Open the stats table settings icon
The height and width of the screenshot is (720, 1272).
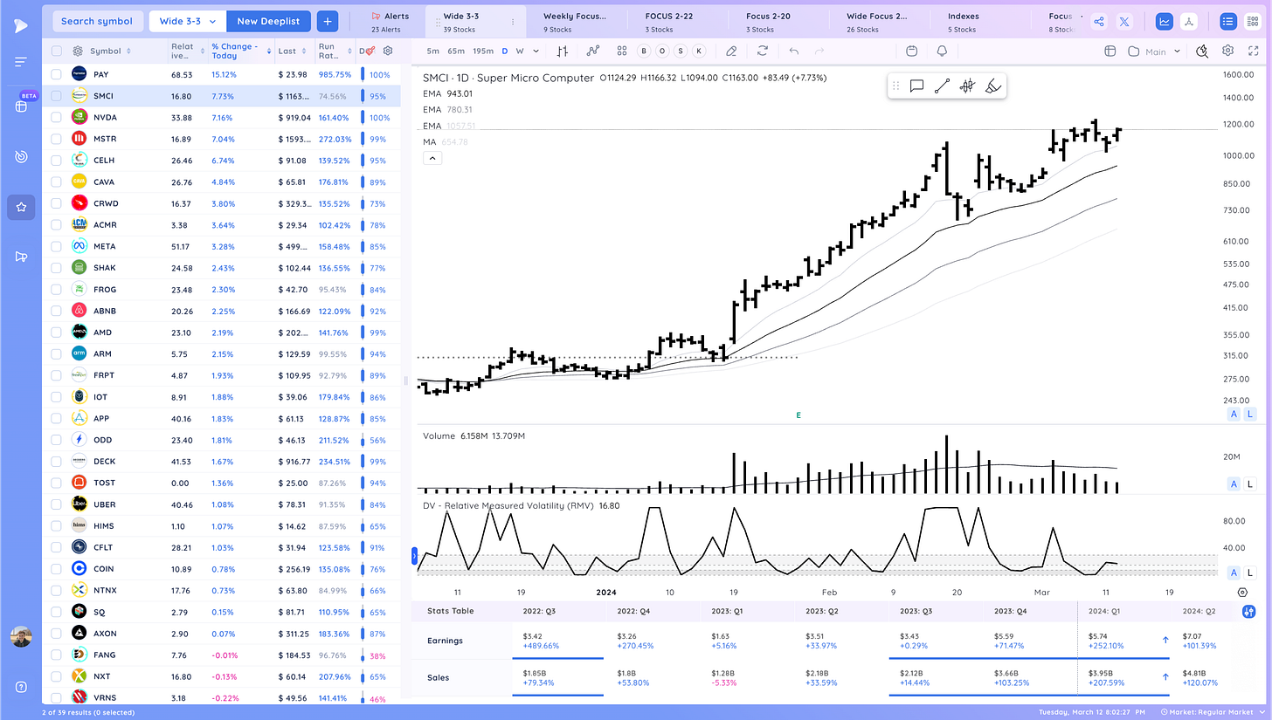click(x=1248, y=611)
